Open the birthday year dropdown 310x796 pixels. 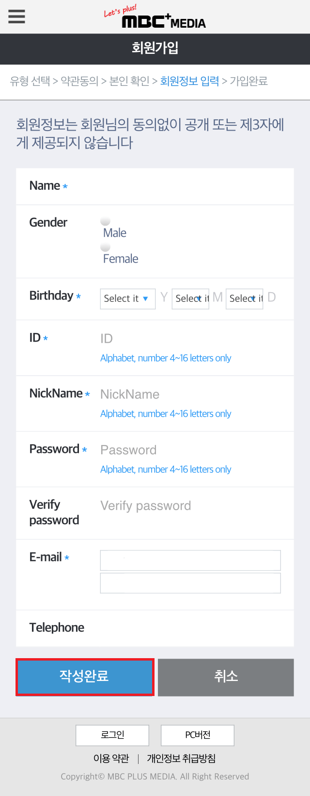coord(127,299)
